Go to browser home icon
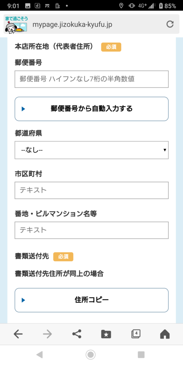183x366 pixels. click(x=165, y=334)
